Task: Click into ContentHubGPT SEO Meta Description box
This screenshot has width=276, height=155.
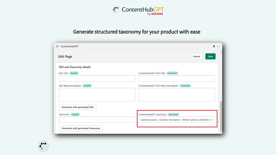Action: pos(177,95)
